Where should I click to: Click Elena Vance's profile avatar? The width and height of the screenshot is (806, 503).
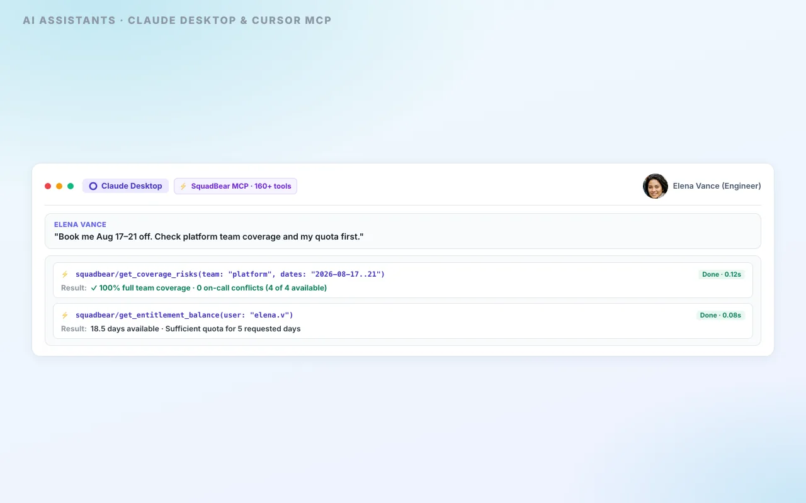pyautogui.click(x=656, y=186)
